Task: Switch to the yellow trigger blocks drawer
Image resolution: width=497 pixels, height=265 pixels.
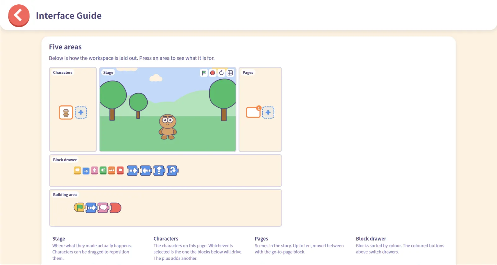Action: [x=77, y=170]
